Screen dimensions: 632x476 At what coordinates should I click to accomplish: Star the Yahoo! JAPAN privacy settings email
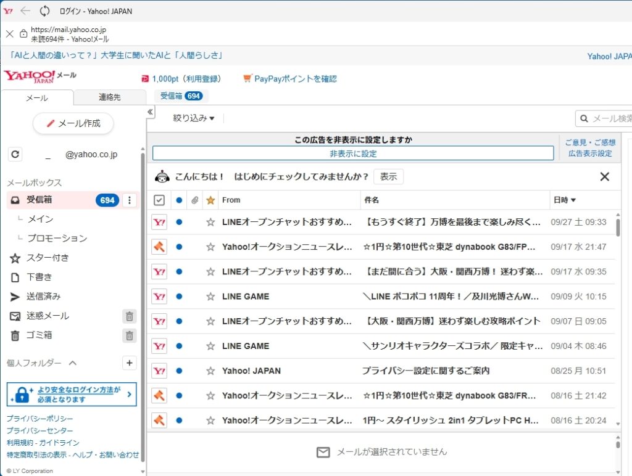[210, 371]
